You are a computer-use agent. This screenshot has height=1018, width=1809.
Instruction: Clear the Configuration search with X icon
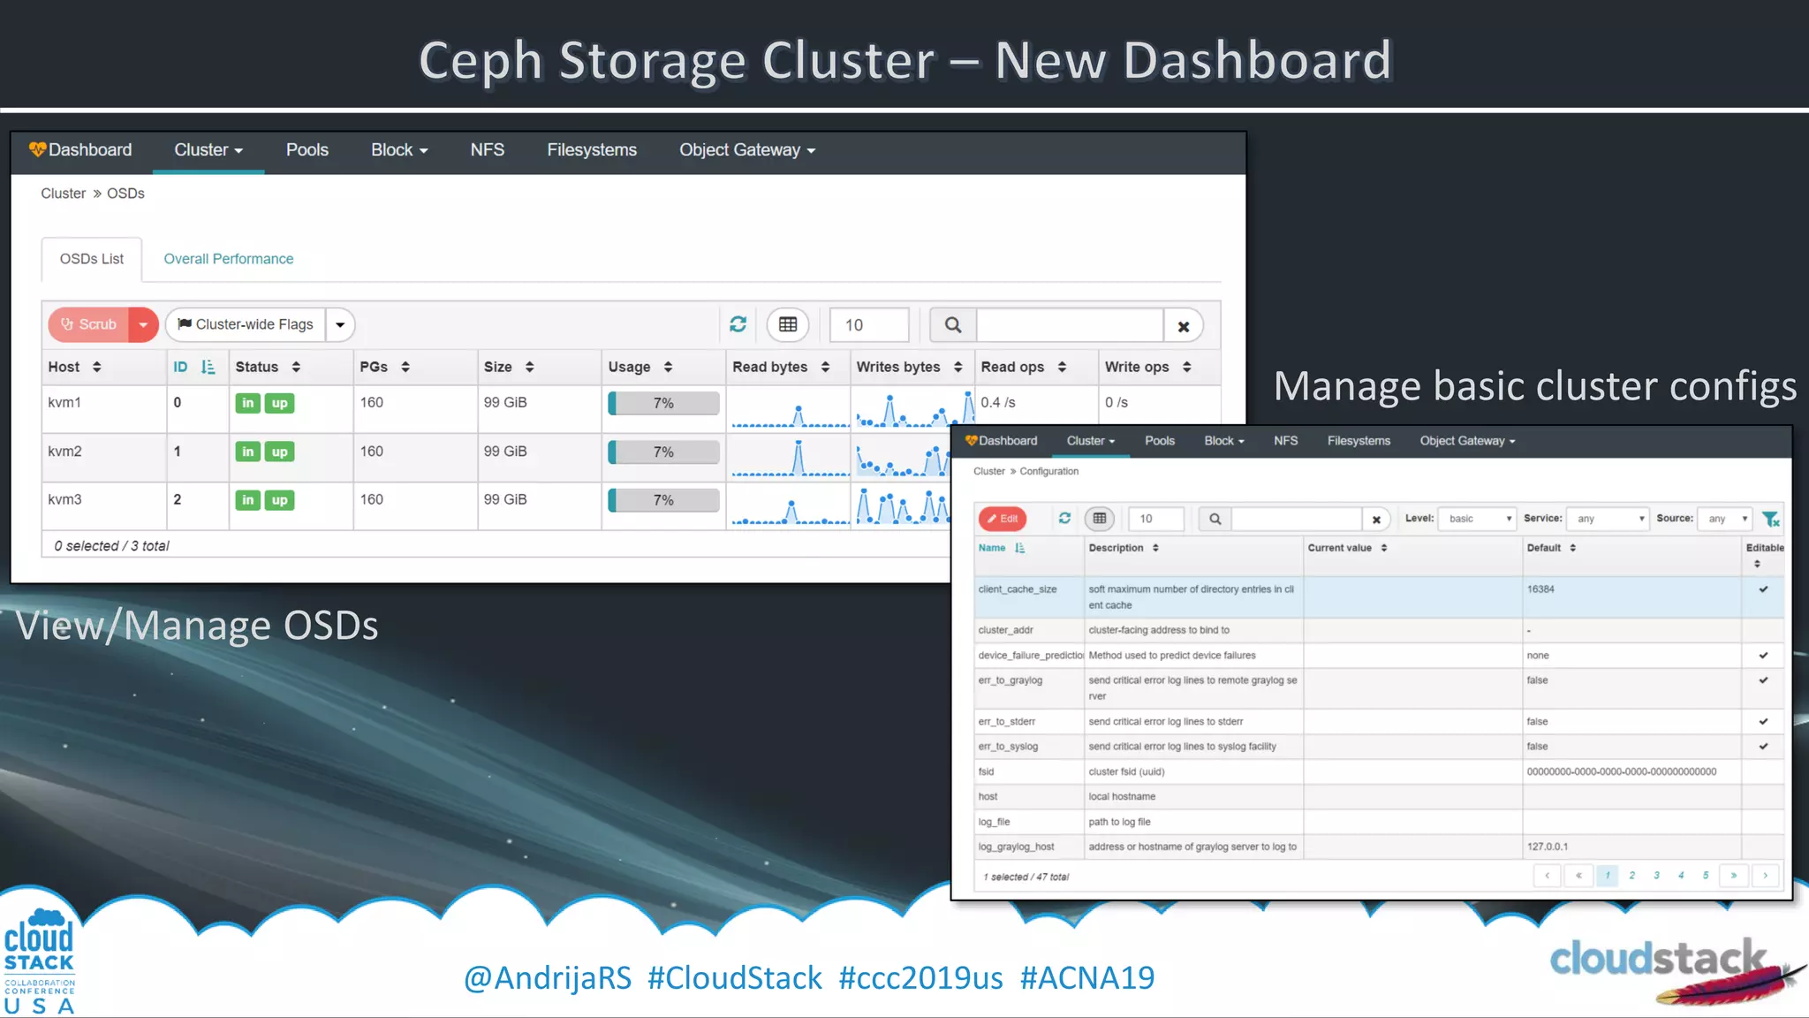(x=1376, y=520)
